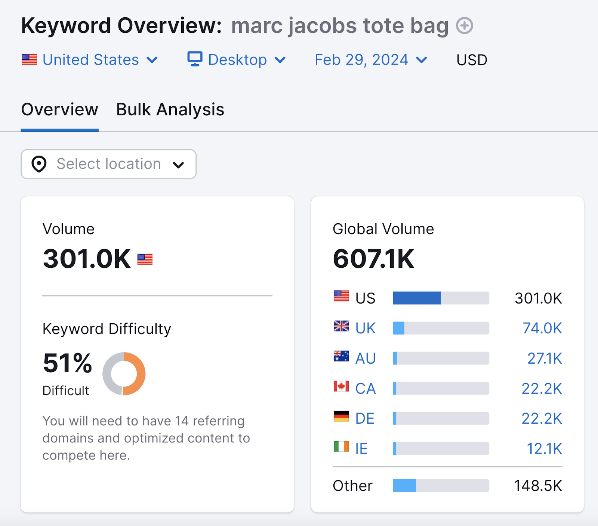598x526 pixels.
Task: Click the 607.1K global volume figure
Action: (x=373, y=259)
